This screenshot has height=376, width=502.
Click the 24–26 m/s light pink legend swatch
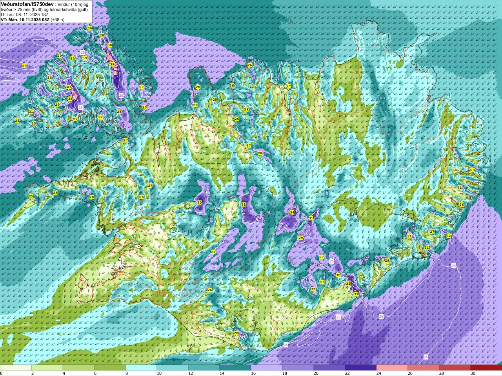[x=392, y=368]
